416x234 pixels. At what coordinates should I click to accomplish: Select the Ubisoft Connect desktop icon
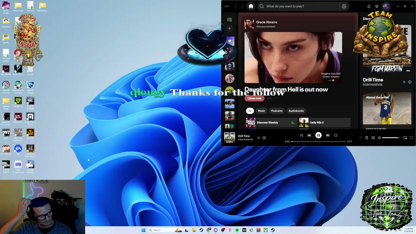(x=6, y=87)
